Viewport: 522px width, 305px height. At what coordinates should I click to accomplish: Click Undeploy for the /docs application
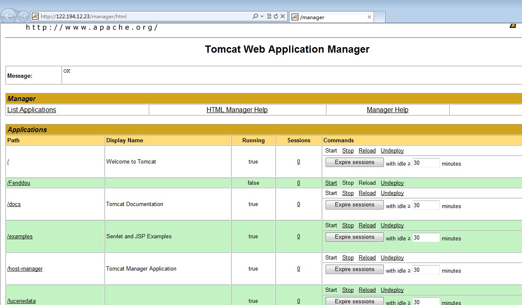pos(392,193)
